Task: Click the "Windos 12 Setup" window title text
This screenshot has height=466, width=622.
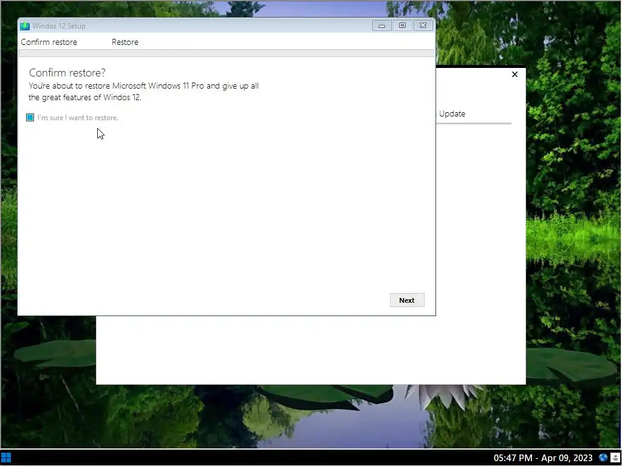Action: pos(59,26)
